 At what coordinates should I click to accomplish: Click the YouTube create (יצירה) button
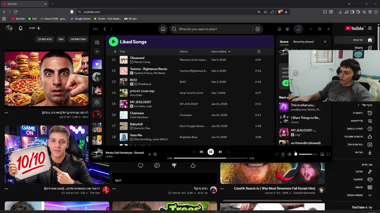[x=35, y=28]
